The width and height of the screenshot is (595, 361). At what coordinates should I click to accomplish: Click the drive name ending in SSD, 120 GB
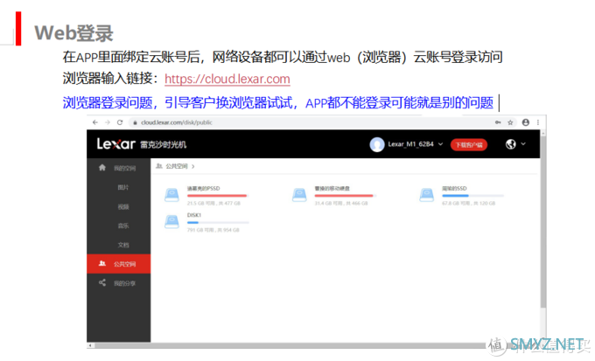point(454,189)
